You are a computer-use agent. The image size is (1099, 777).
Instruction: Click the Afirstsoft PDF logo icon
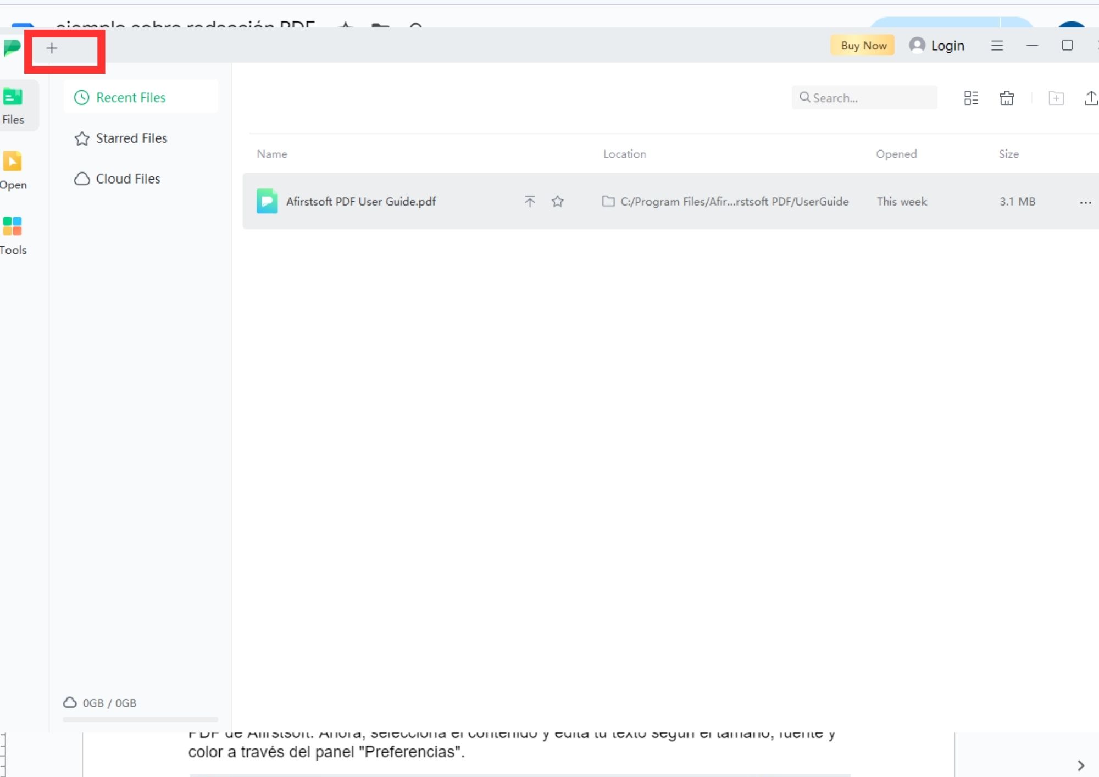[x=12, y=48]
